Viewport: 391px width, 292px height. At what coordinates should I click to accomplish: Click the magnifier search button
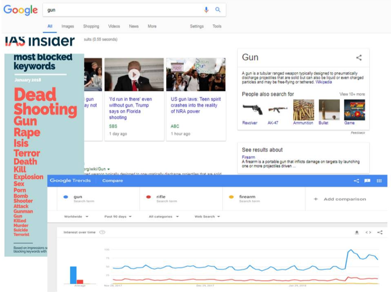pos(218,10)
